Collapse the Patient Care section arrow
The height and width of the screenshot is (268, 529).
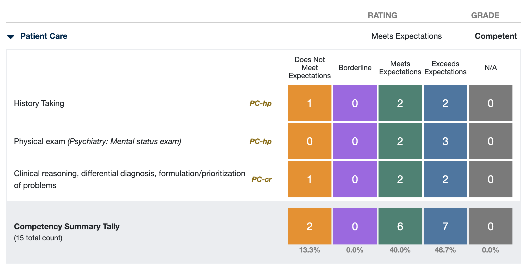[11, 36]
